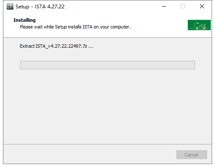Click the ISTA setup icon in title bar
This screenshot has width=215, height=167.
click(x=10, y=6)
